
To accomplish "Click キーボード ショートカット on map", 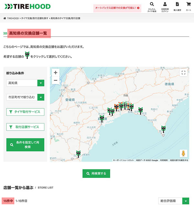I will tap(124, 160).
